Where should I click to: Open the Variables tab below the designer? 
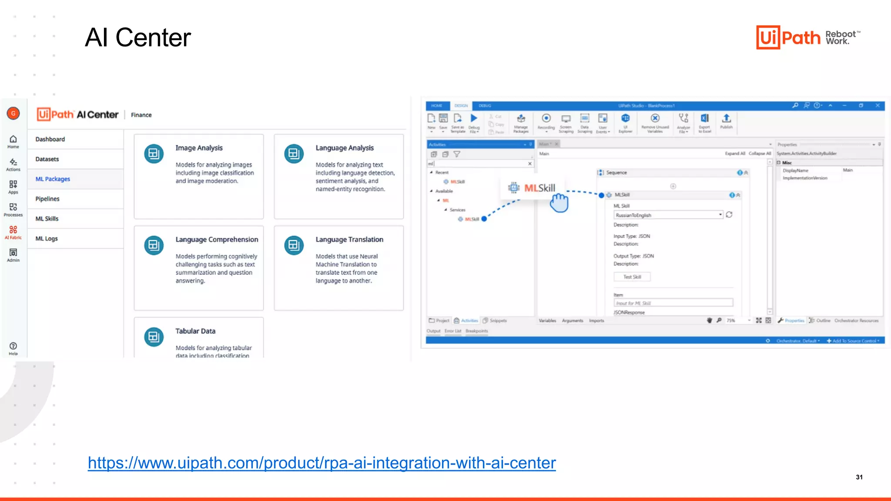547,321
